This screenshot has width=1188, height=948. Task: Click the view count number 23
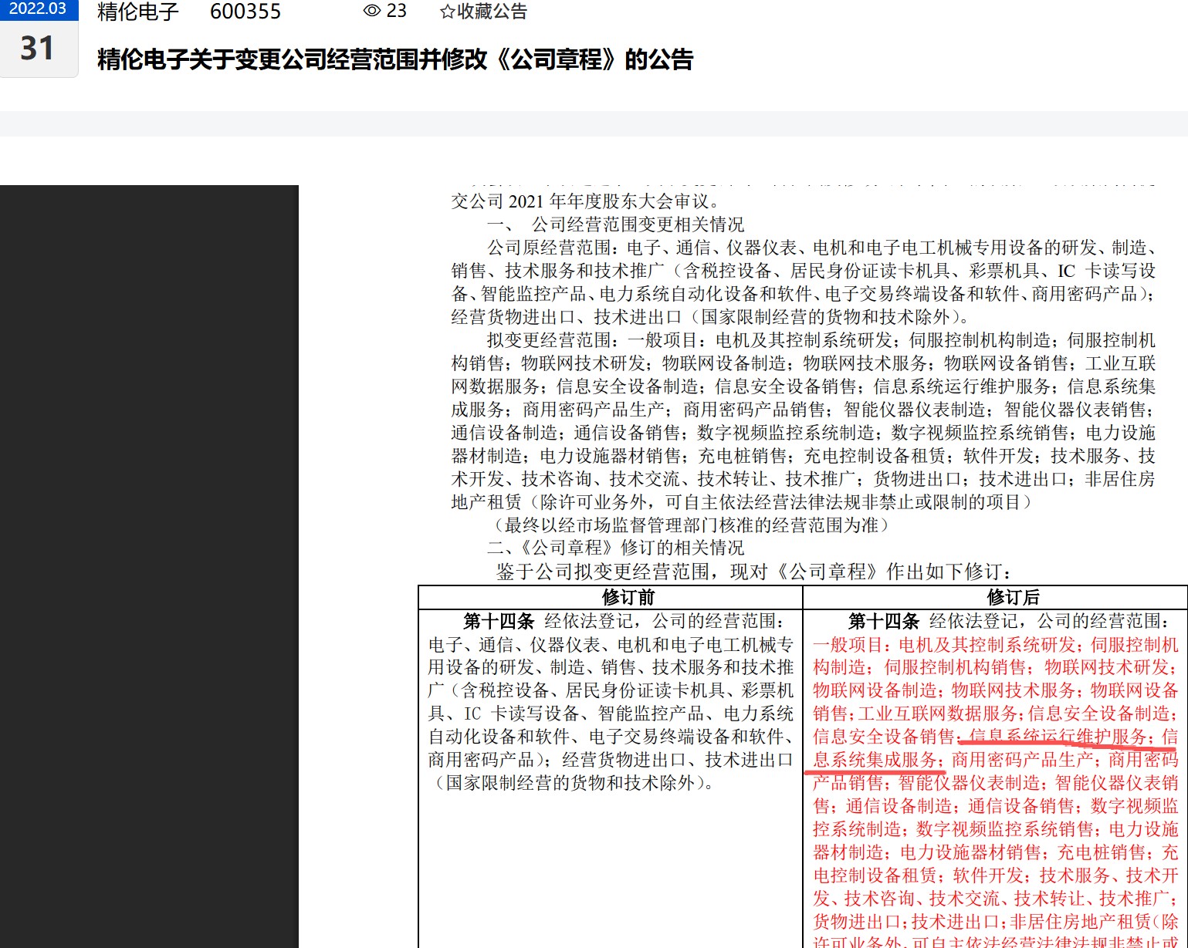click(x=397, y=11)
